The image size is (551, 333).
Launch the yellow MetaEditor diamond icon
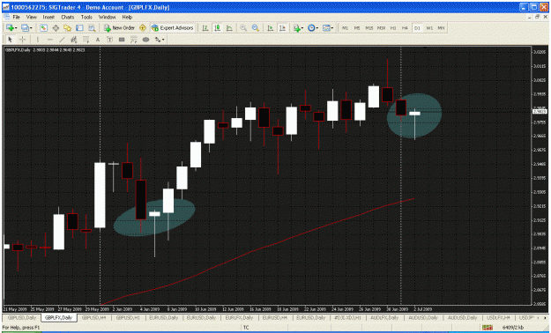(x=143, y=28)
